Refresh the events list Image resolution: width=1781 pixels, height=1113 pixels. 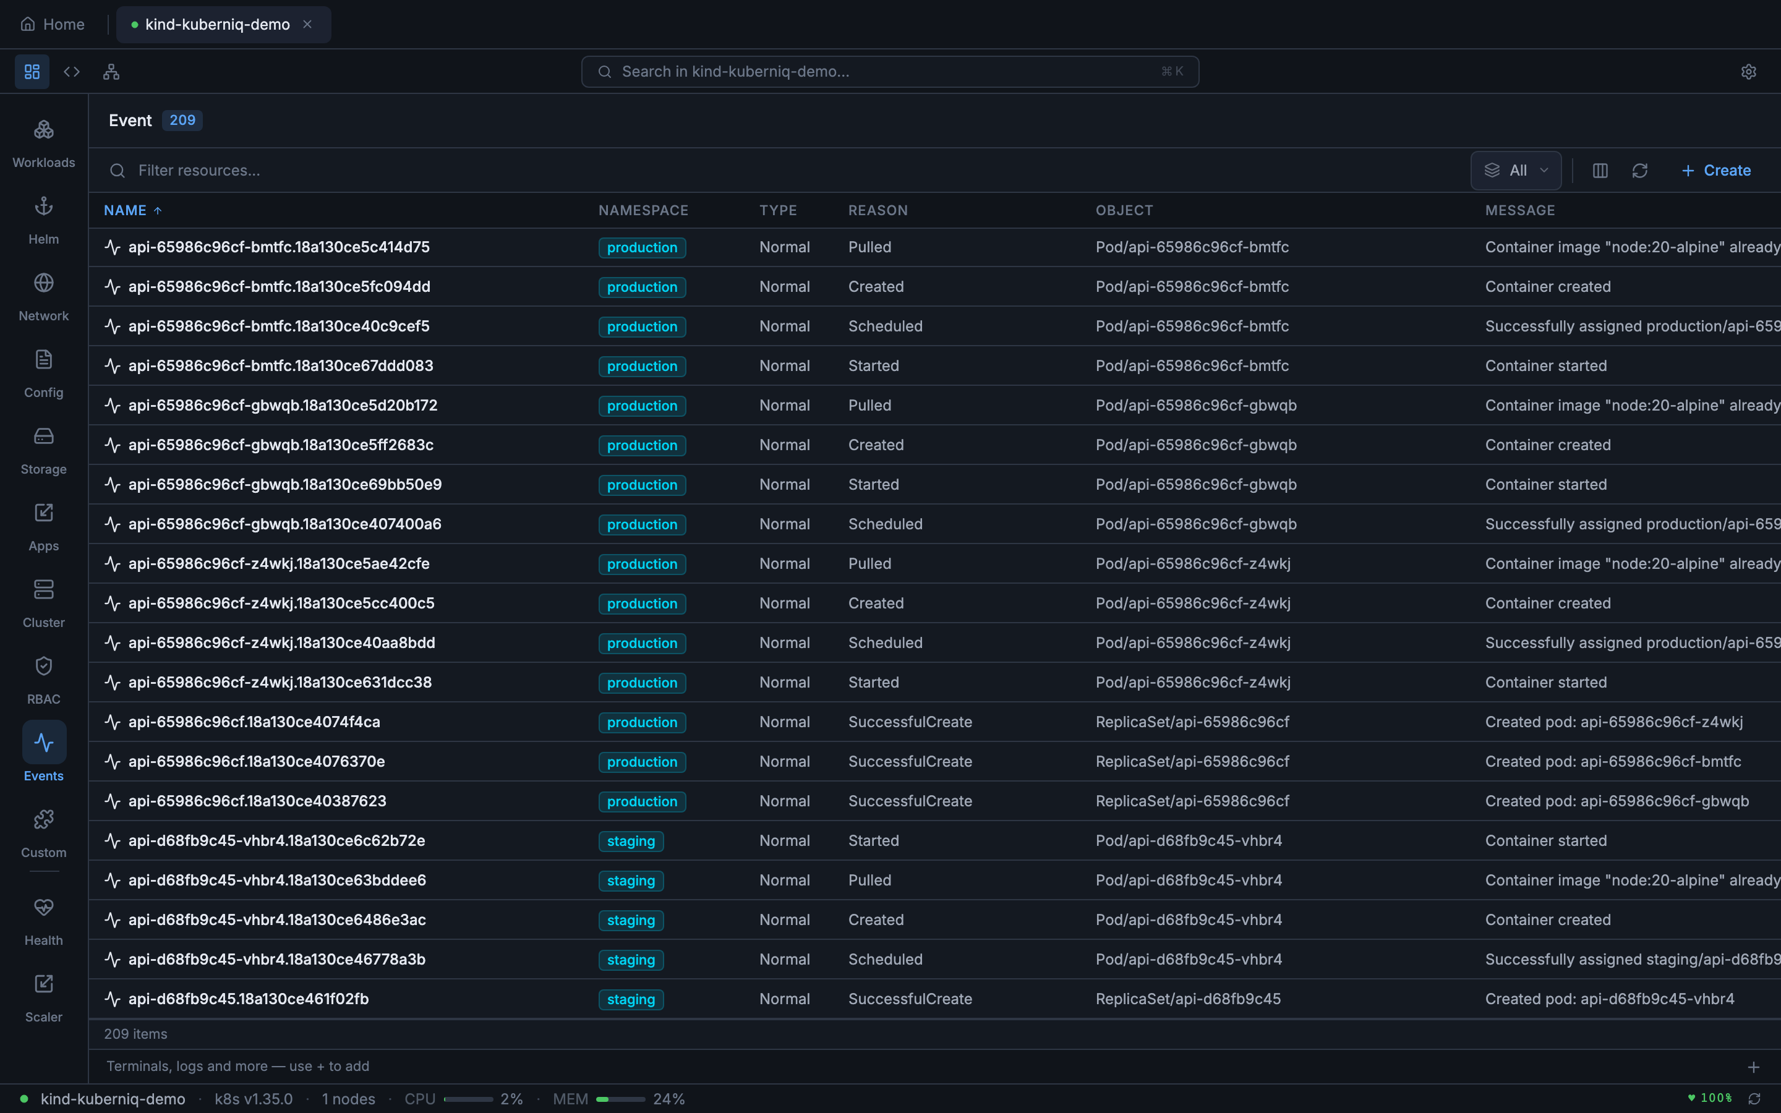click(x=1641, y=170)
